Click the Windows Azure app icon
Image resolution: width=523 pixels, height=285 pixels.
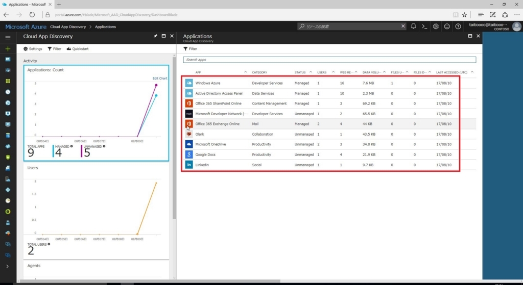189,83
